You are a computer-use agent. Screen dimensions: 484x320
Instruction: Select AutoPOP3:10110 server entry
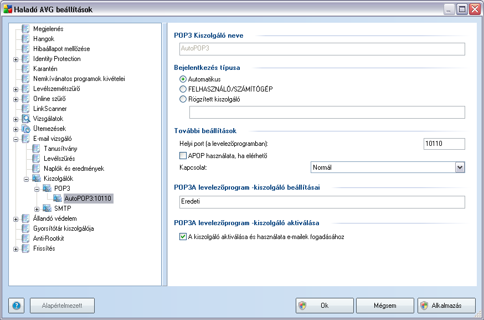point(88,199)
